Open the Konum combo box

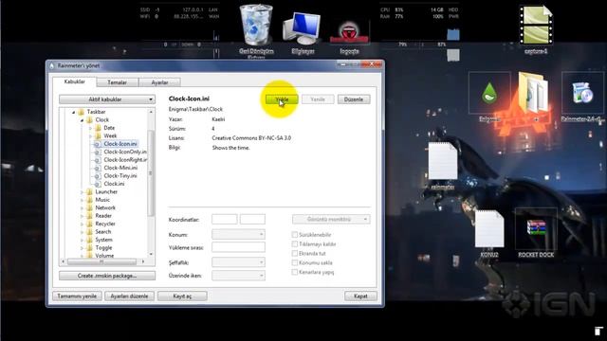(238, 234)
